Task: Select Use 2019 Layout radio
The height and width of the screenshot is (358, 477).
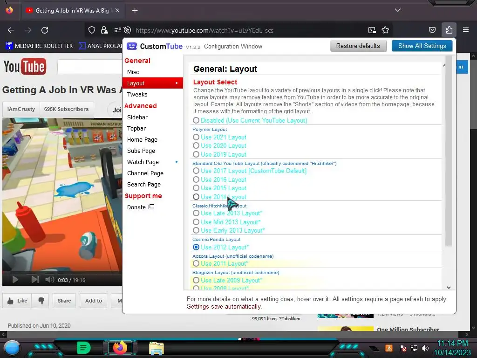Action: tap(196, 154)
